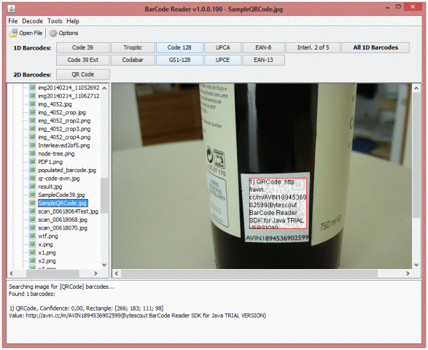Click the image icon beside PDF1.png

(33, 162)
